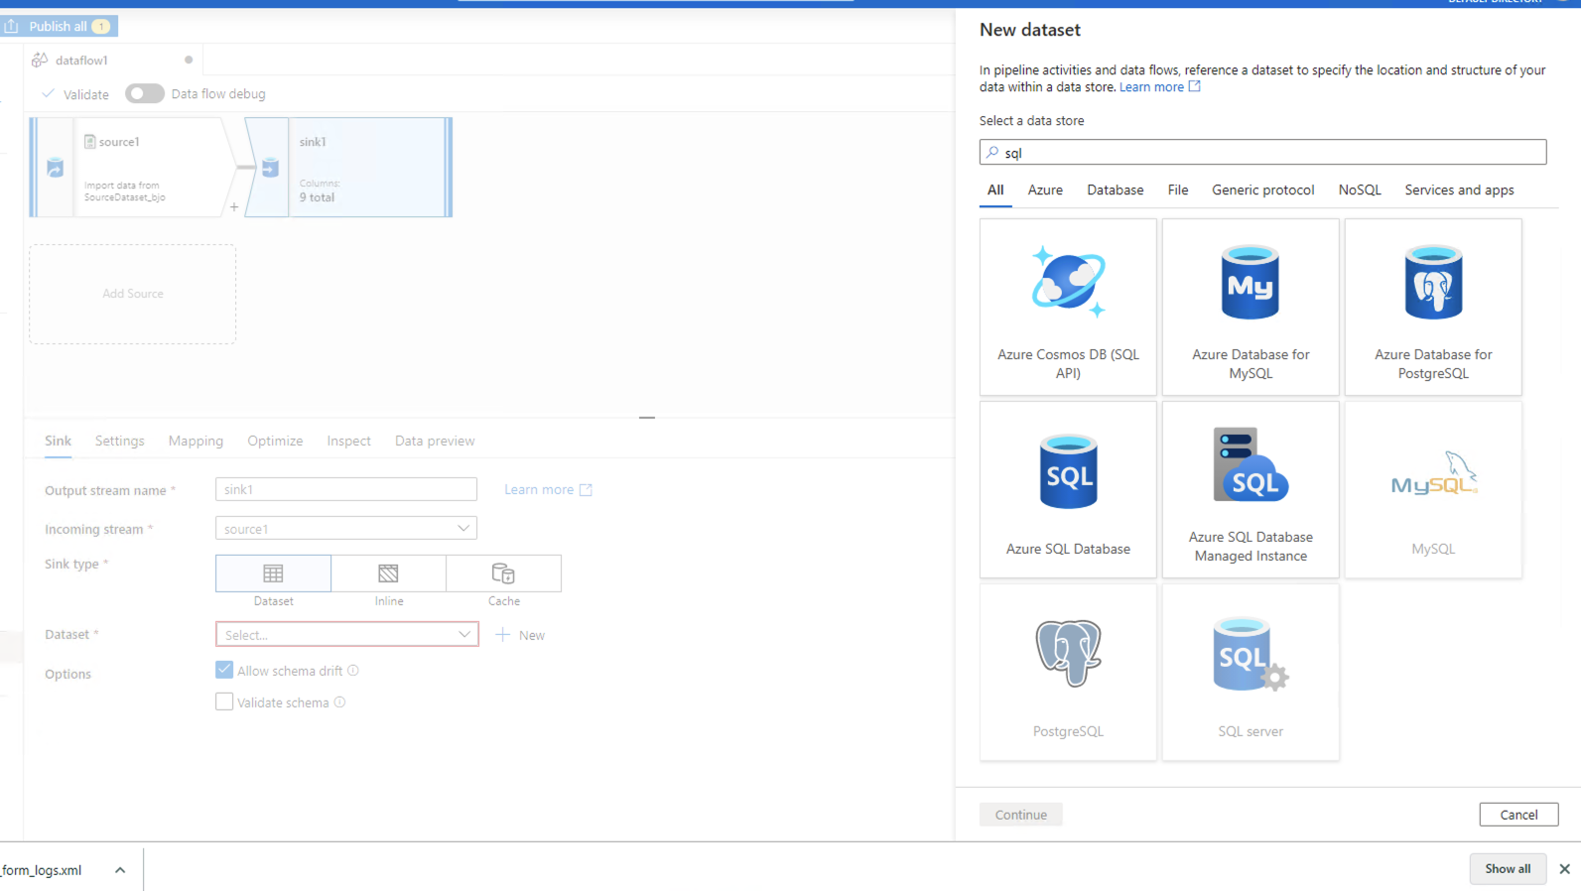Open the Incoming stream dropdown

(x=346, y=529)
